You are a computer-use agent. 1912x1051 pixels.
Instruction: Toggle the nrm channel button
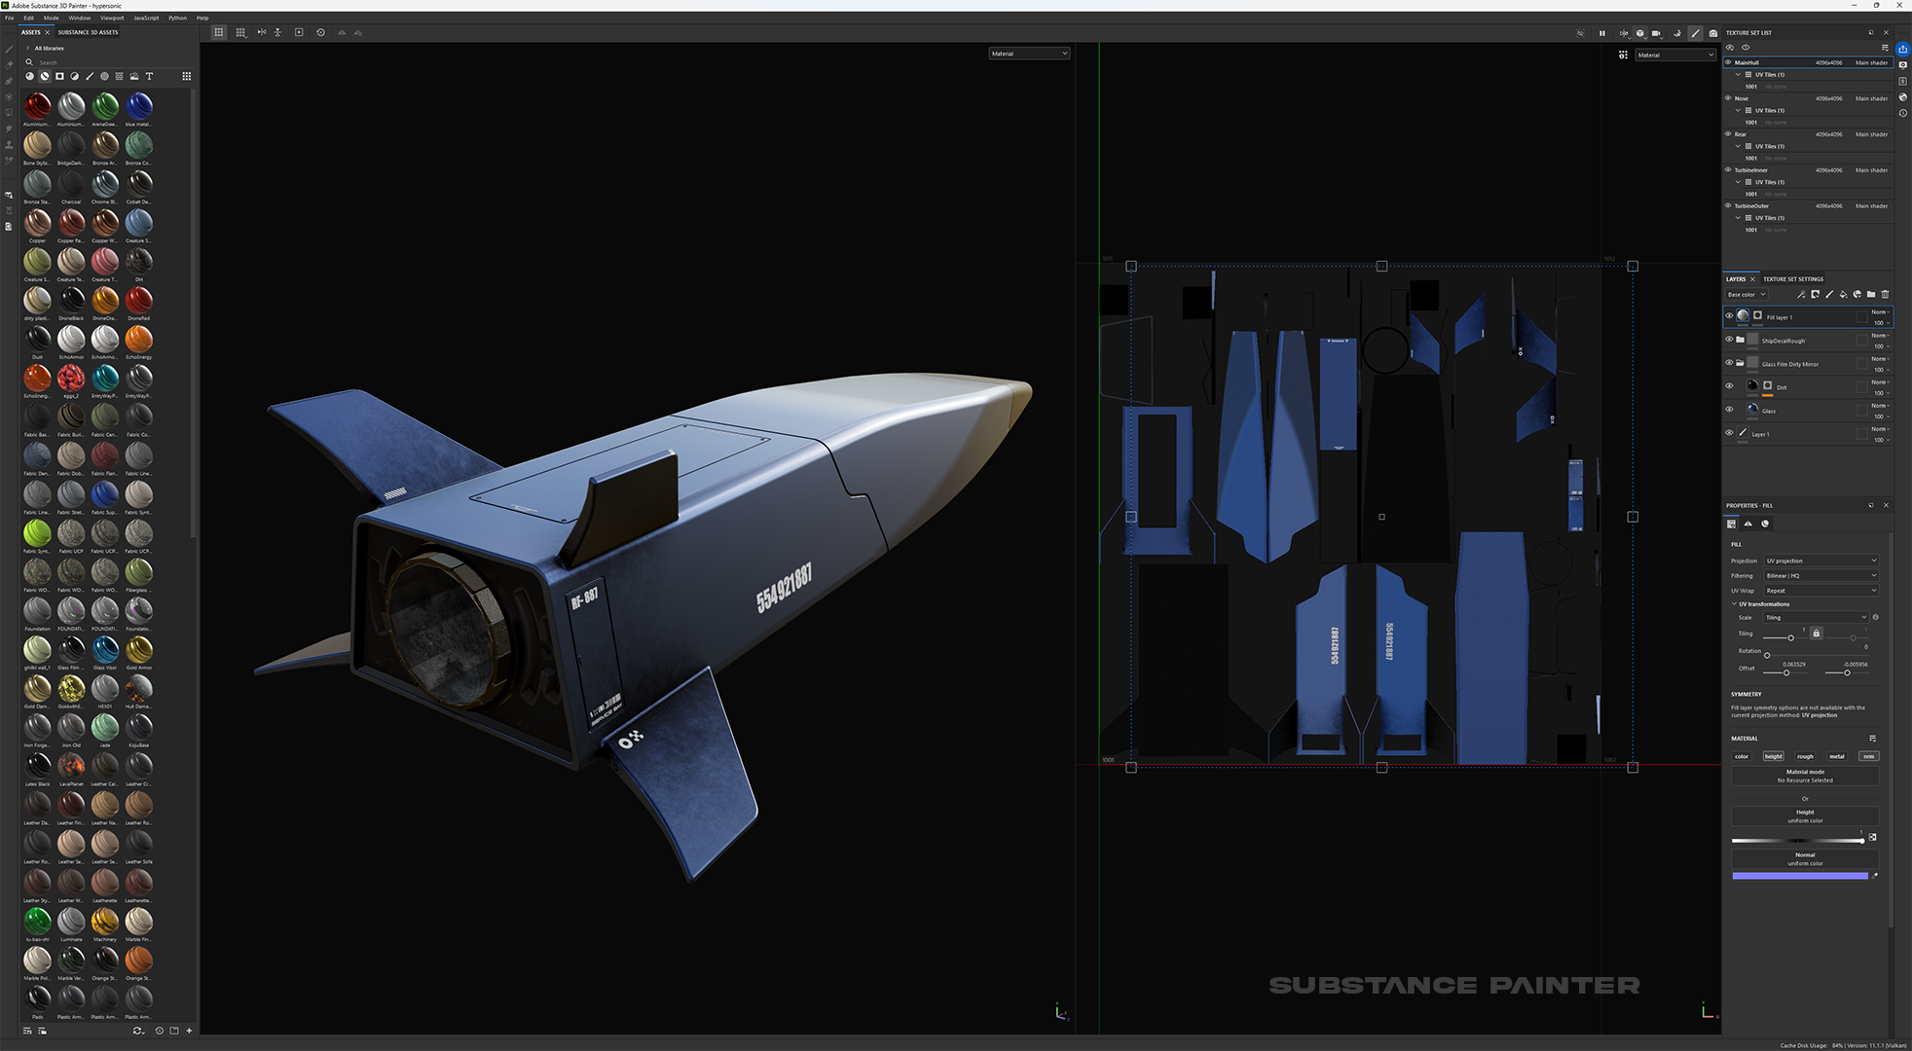coord(1868,756)
